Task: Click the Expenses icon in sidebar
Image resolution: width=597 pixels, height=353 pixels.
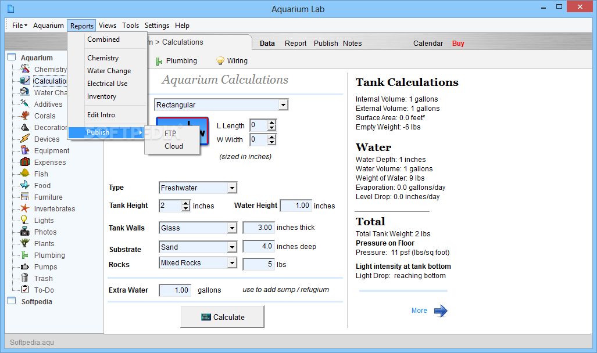Action: 25,161
